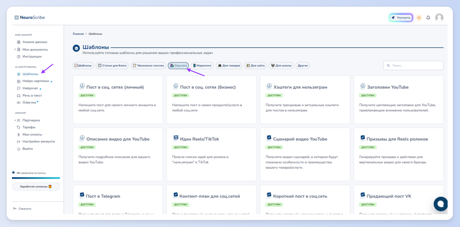Click the символов осталось progress bar
The width and height of the screenshot is (460, 227).
[x=36, y=178]
